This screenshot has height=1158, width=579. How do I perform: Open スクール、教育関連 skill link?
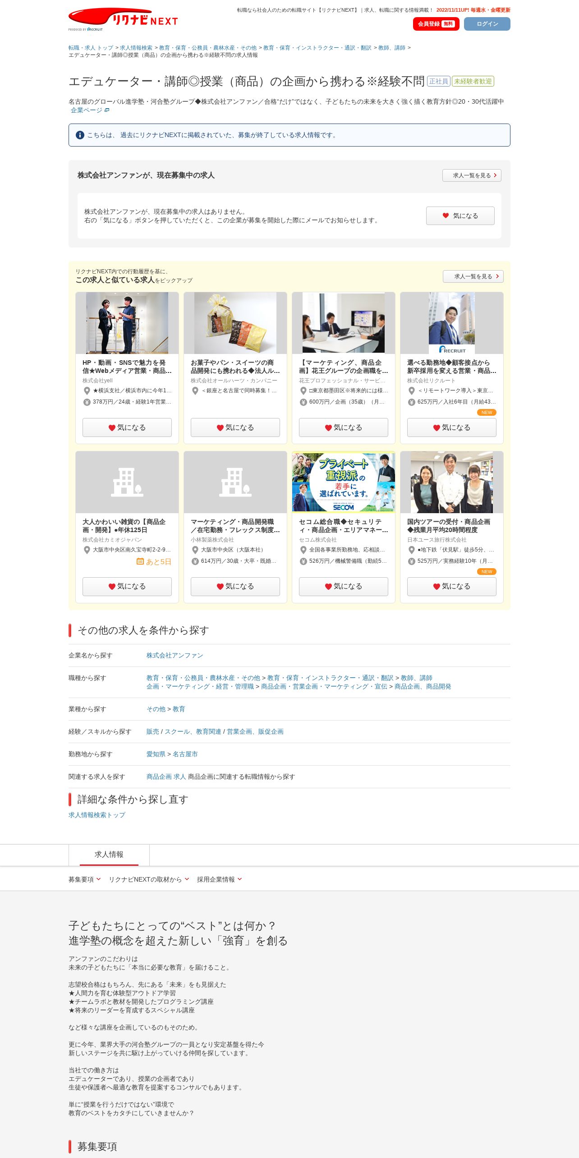click(x=193, y=731)
